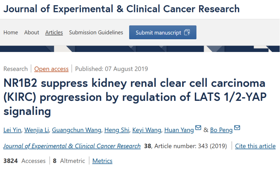
Task: Click the italic journal name citation link
Action: coord(72,146)
